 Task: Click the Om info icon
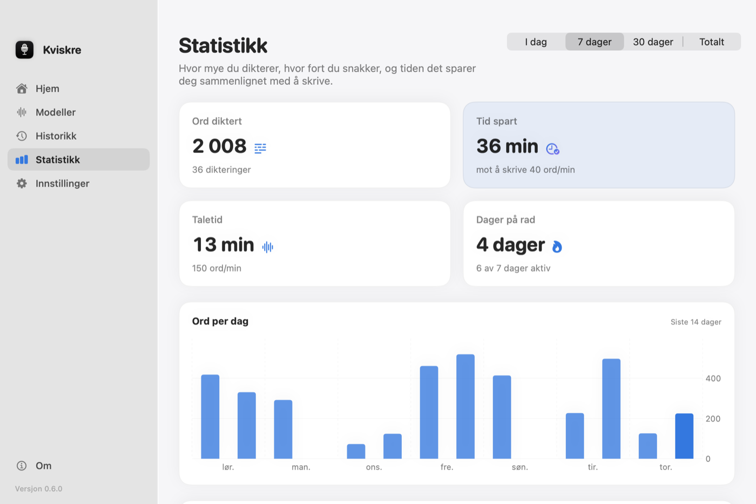coord(22,466)
